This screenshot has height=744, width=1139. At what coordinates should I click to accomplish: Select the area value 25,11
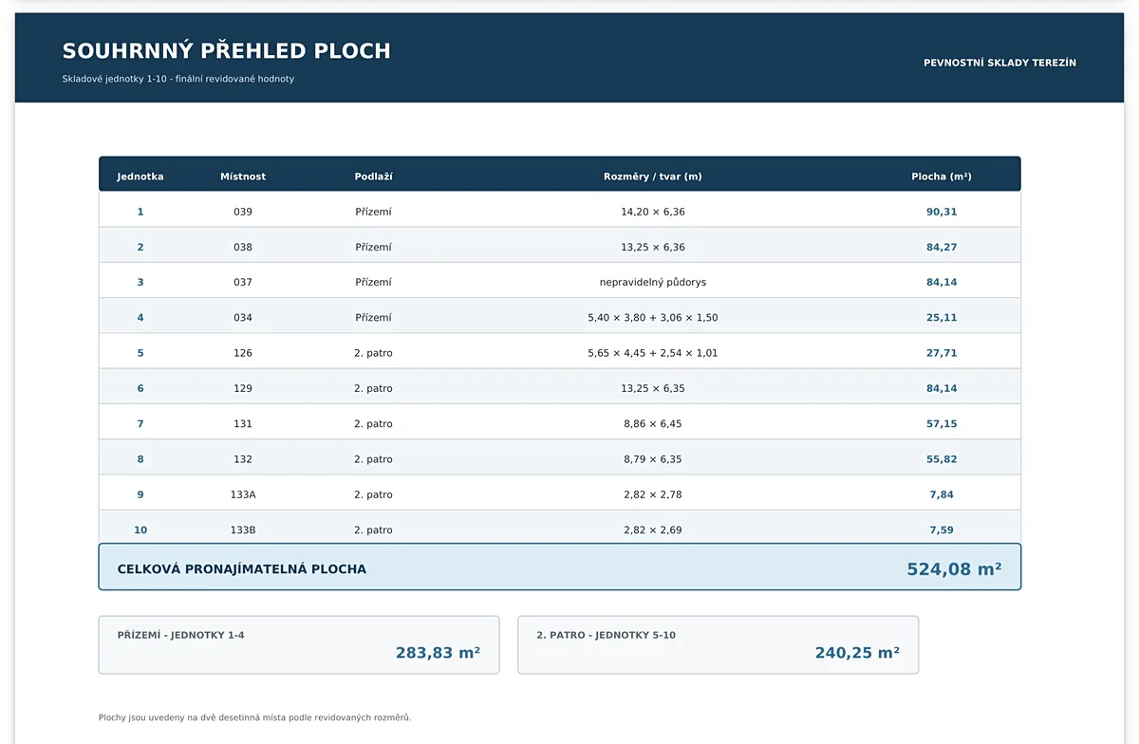click(942, 318)
